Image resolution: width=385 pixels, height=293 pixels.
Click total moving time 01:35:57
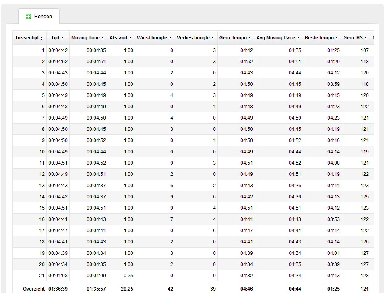pyautogui.click(x=96, y=289)
